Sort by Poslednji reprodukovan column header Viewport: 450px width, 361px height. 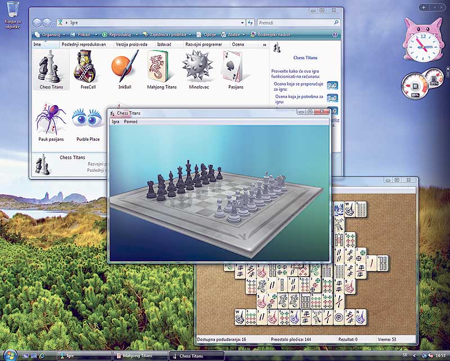point(86,44)
